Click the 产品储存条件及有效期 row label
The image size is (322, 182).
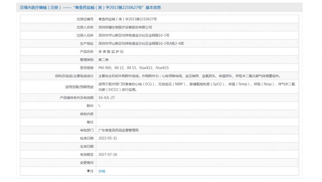point(77,98)
